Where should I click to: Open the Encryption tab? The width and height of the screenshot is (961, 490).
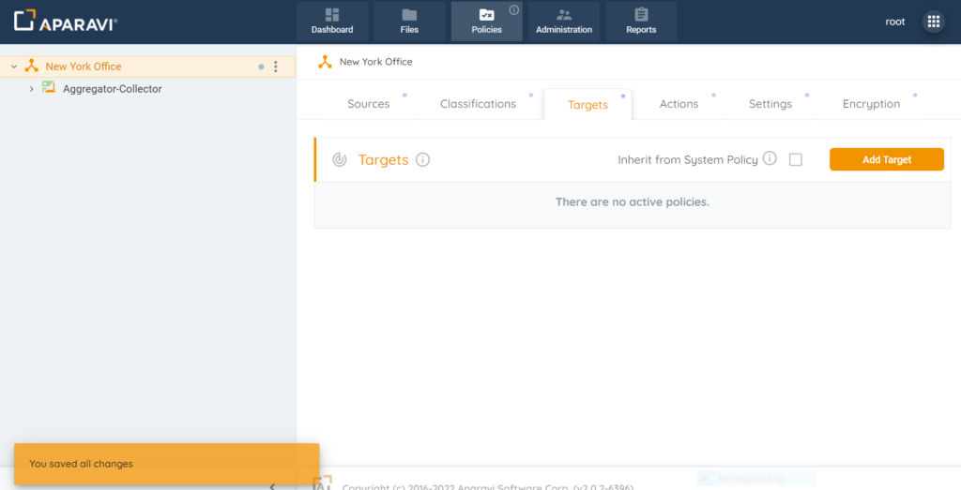point(871,104)
